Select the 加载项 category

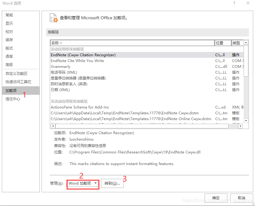(21, 90)
